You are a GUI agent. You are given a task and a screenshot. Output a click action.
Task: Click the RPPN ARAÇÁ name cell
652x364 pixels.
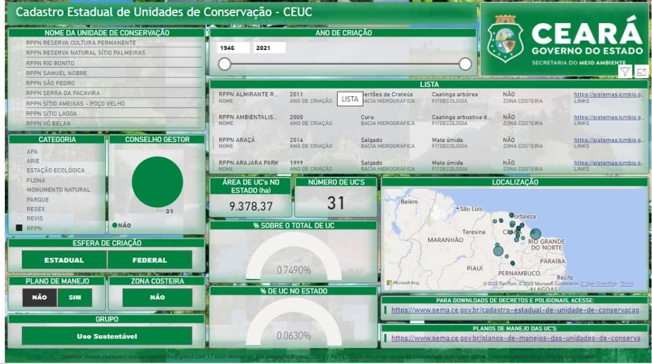pyautogui.click(x=236, y=140)
